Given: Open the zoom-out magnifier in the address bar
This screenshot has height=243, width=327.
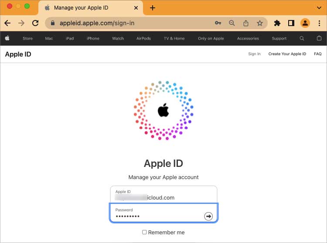Looking at the screenshot, I should (232, 23).
